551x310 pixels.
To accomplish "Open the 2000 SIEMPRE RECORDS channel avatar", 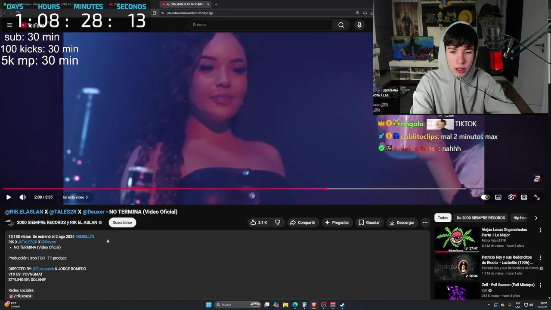I will [x=9, y=223].
